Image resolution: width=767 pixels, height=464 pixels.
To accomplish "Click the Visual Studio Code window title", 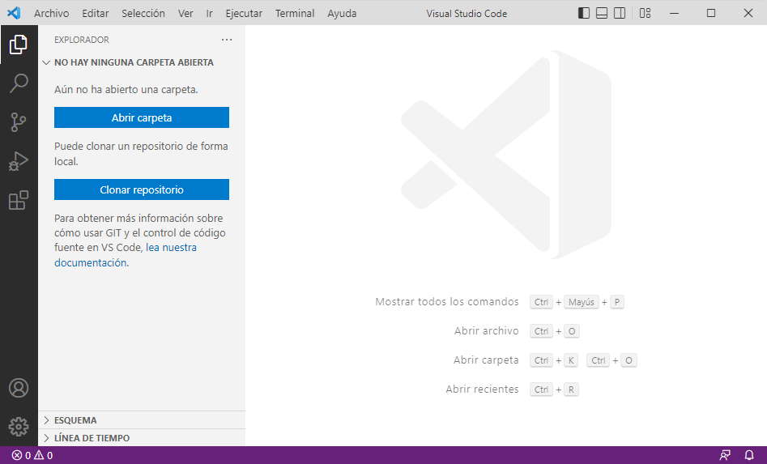I will [467, 14].
